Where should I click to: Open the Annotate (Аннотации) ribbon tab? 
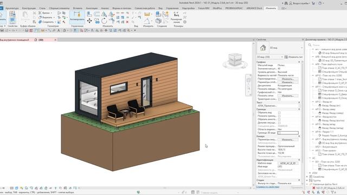tap(92, 8)
